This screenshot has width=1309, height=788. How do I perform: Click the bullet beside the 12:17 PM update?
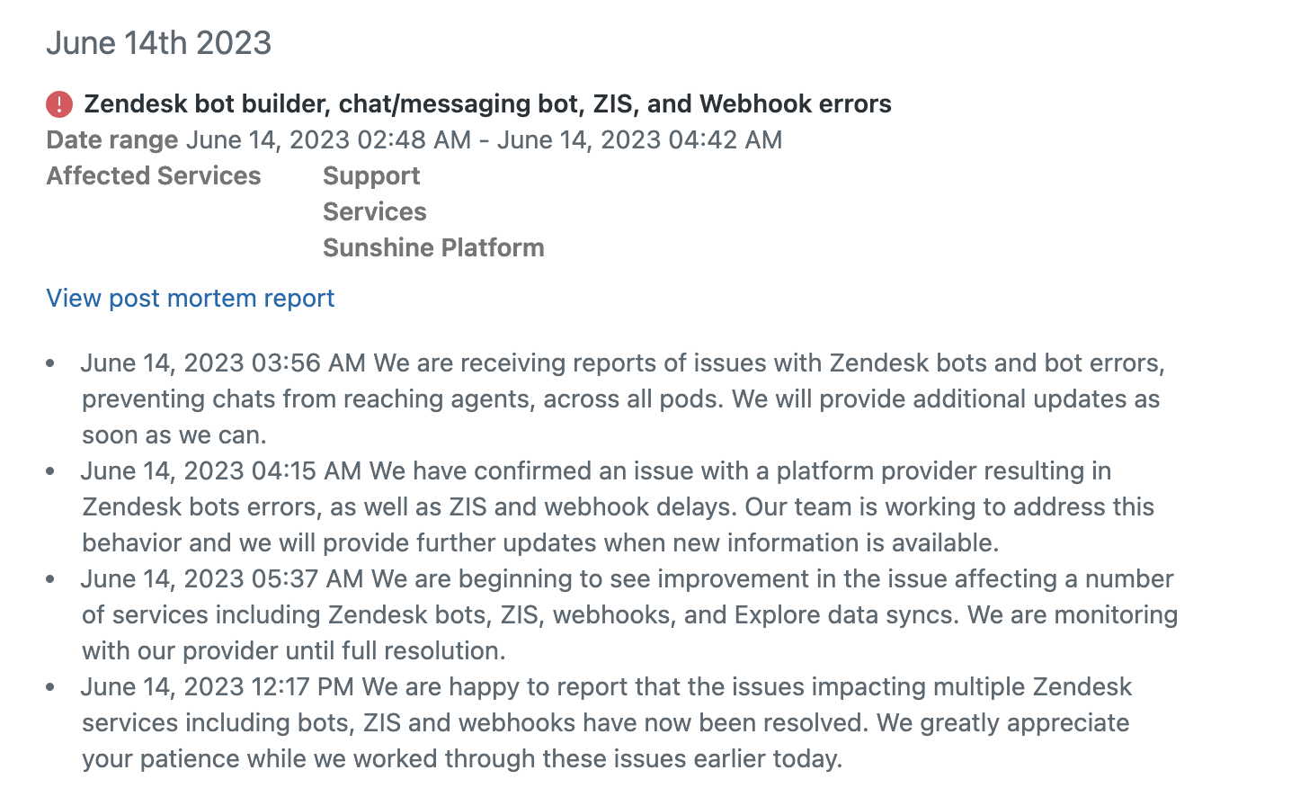tap(50, 687)
